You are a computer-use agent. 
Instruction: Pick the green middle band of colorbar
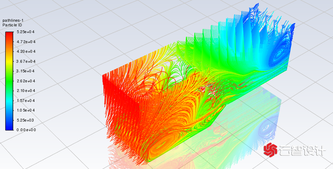(x=9, y=81)
